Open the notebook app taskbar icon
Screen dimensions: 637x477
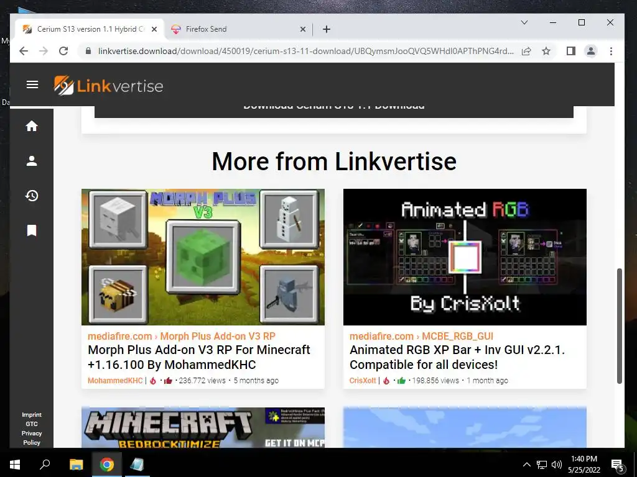click(x=137, y=465)
